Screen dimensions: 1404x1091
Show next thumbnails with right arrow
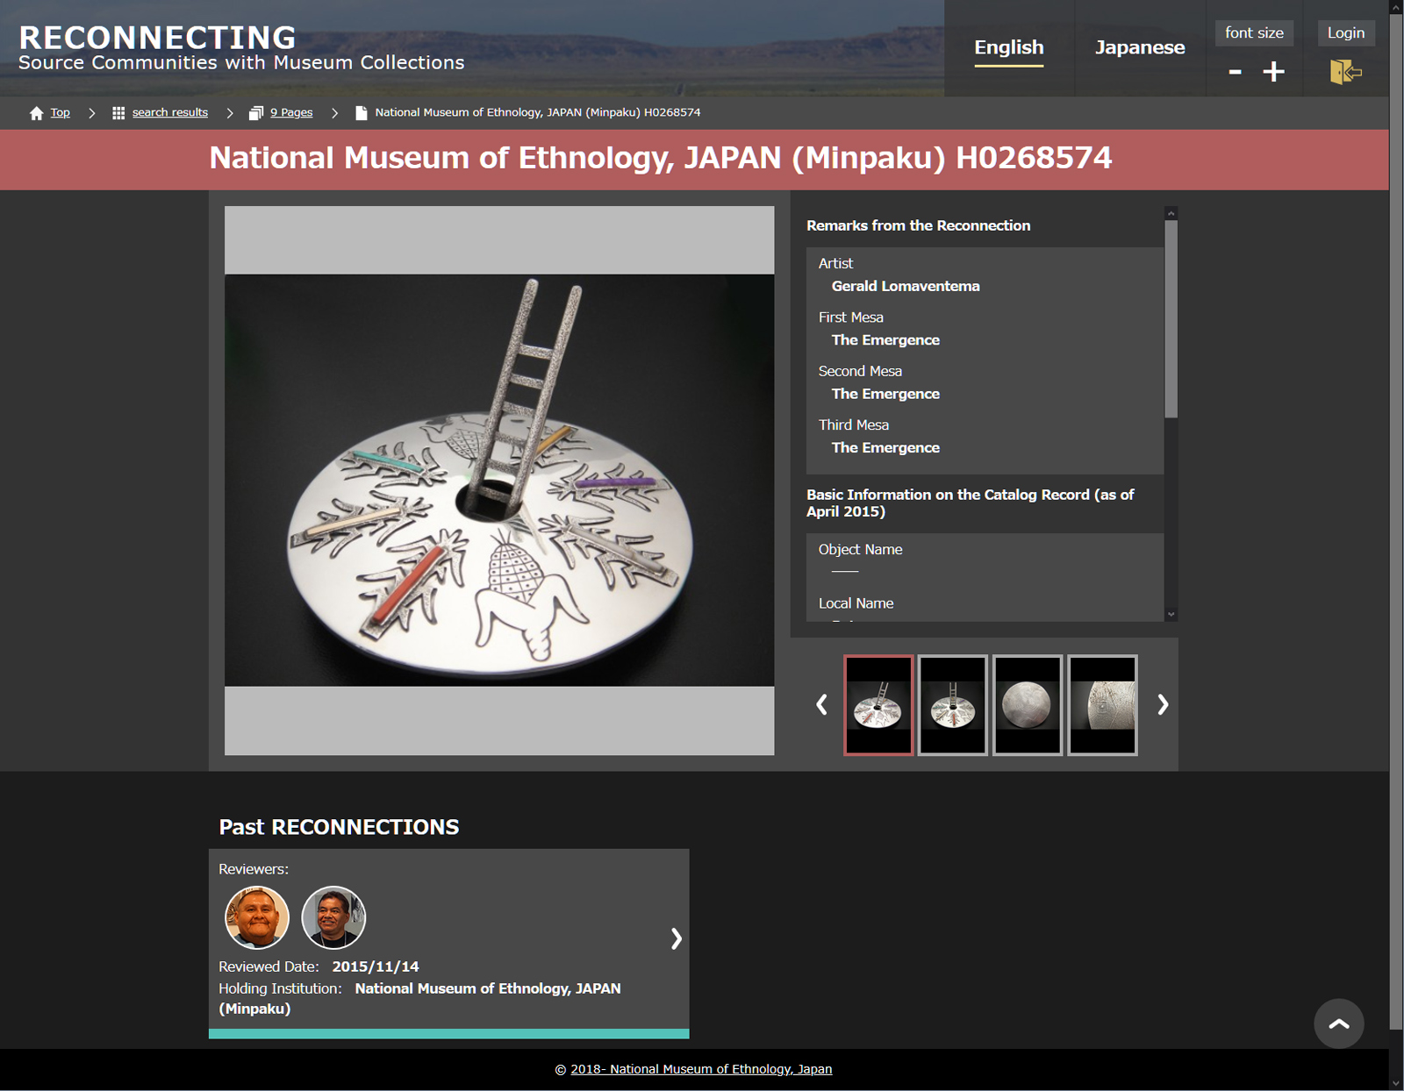pyautogui.click(x=1163, y=704)
